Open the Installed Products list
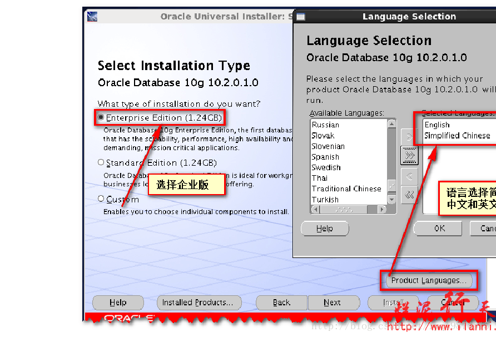 click(x=199, y=303)
